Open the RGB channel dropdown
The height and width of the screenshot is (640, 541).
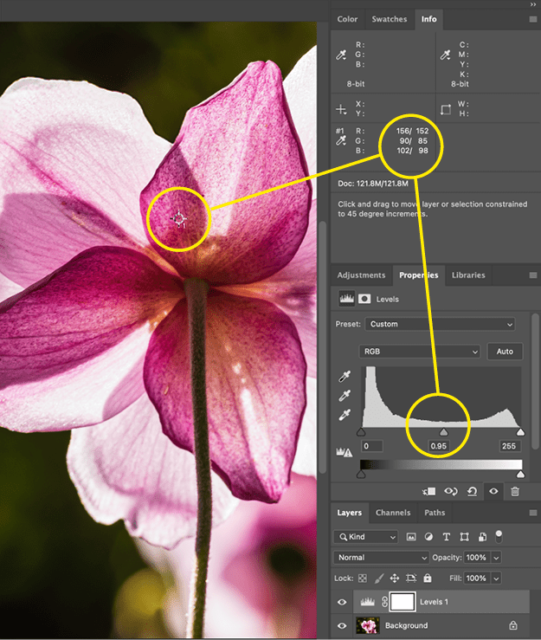click(420, 352)
